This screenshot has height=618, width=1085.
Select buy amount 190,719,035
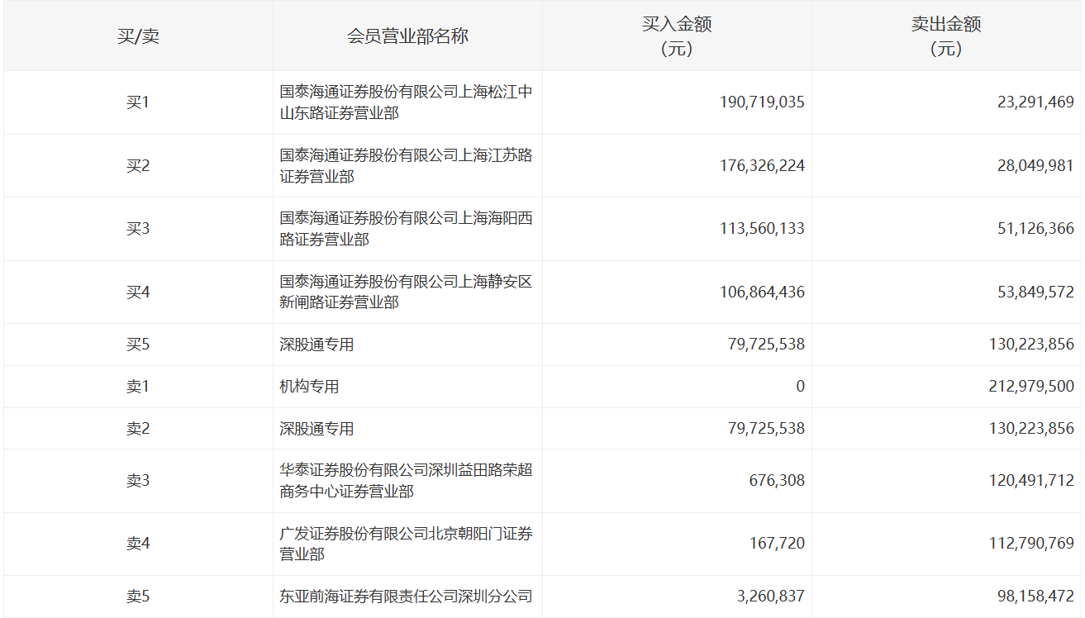tap(762, 102)
